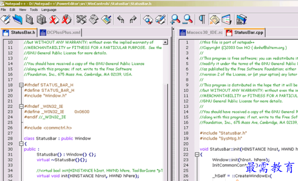Open the Language menu
Screen dimensions: 298x181
(49, 10)
